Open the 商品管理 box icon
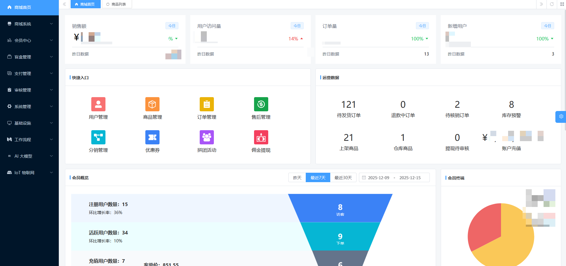 coord(152,104)
